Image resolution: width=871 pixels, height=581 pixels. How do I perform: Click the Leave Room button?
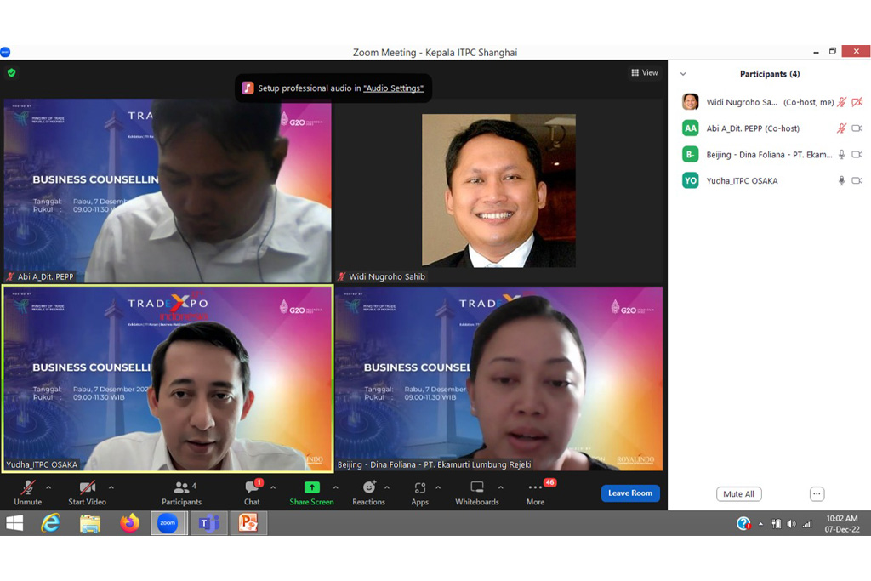click(630, 493)
